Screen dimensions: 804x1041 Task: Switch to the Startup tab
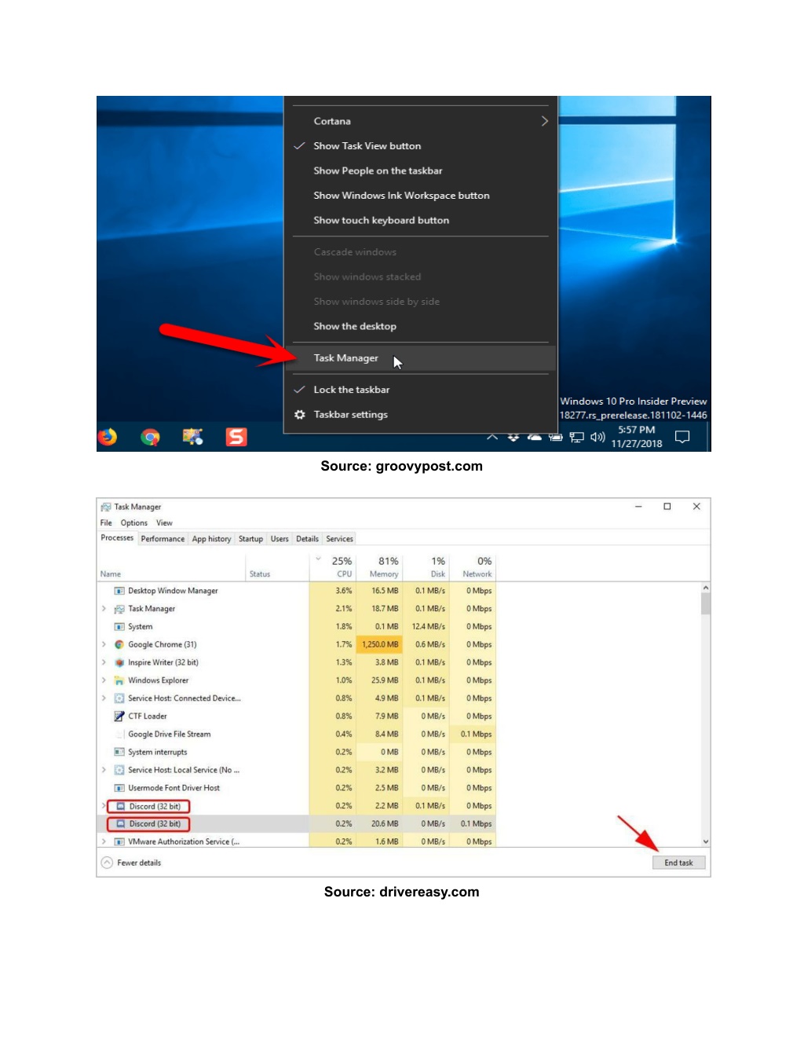[x=250, y=539]
